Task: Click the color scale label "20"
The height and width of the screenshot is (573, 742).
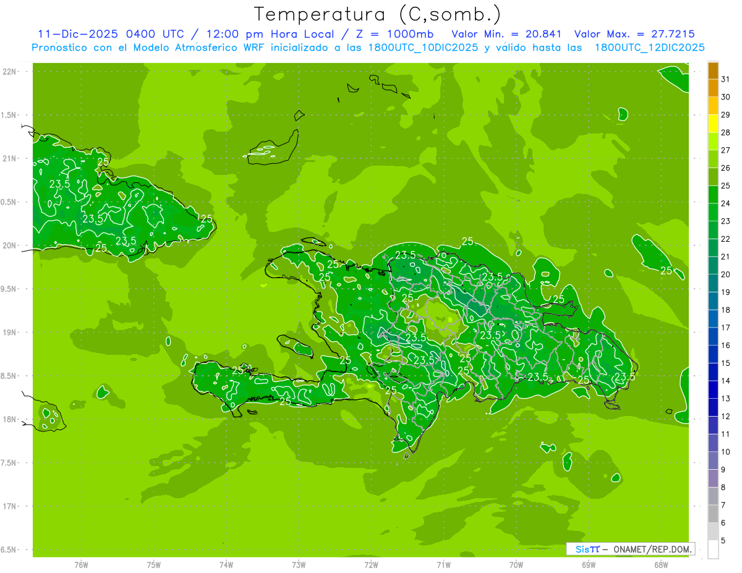Action: click(726, 274)
